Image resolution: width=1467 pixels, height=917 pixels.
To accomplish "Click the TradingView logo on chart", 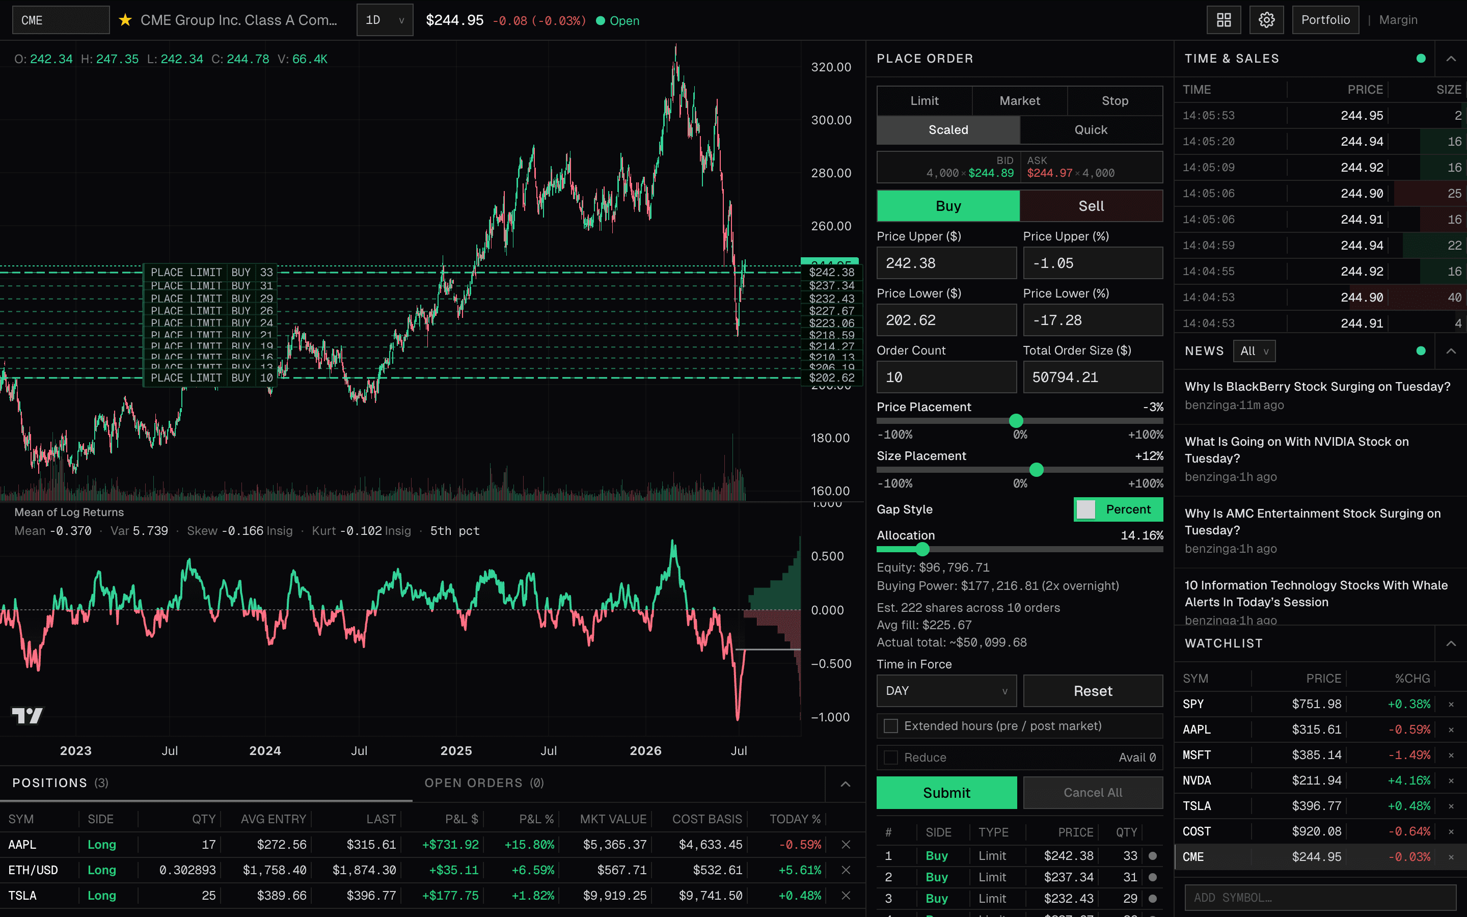I will 28,716.
